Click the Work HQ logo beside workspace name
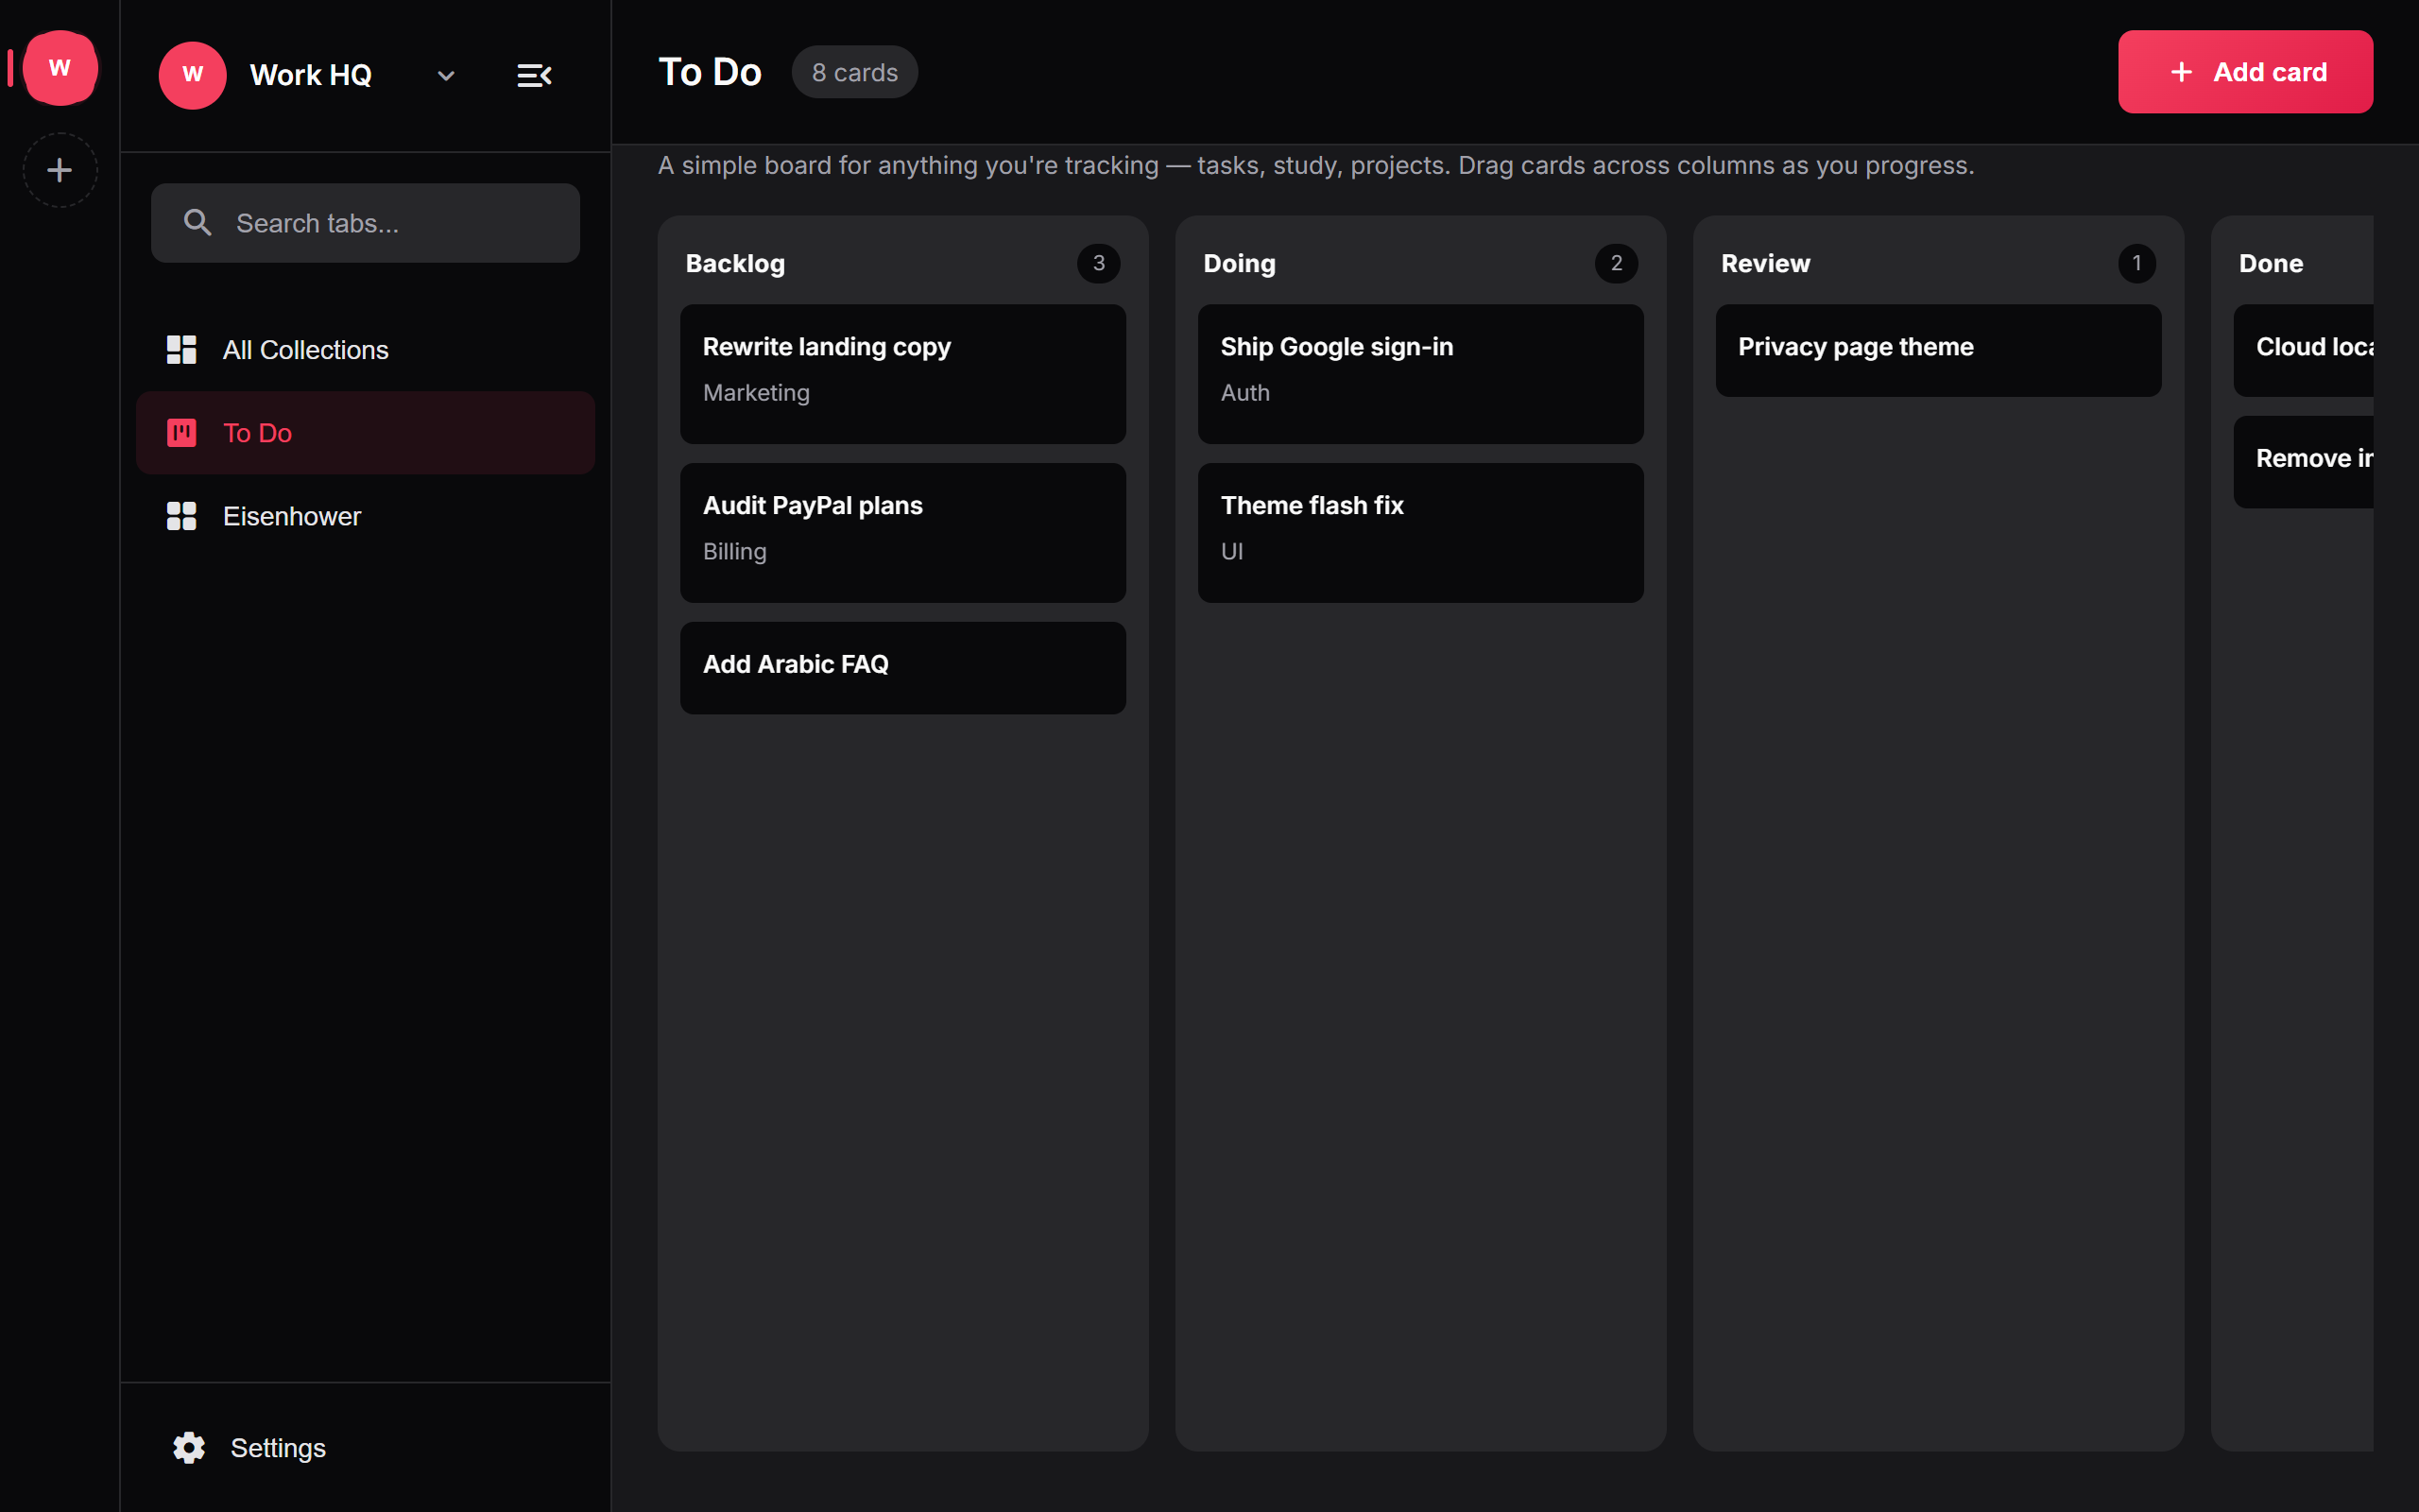 pyautogui.click(x=193, y=75)
